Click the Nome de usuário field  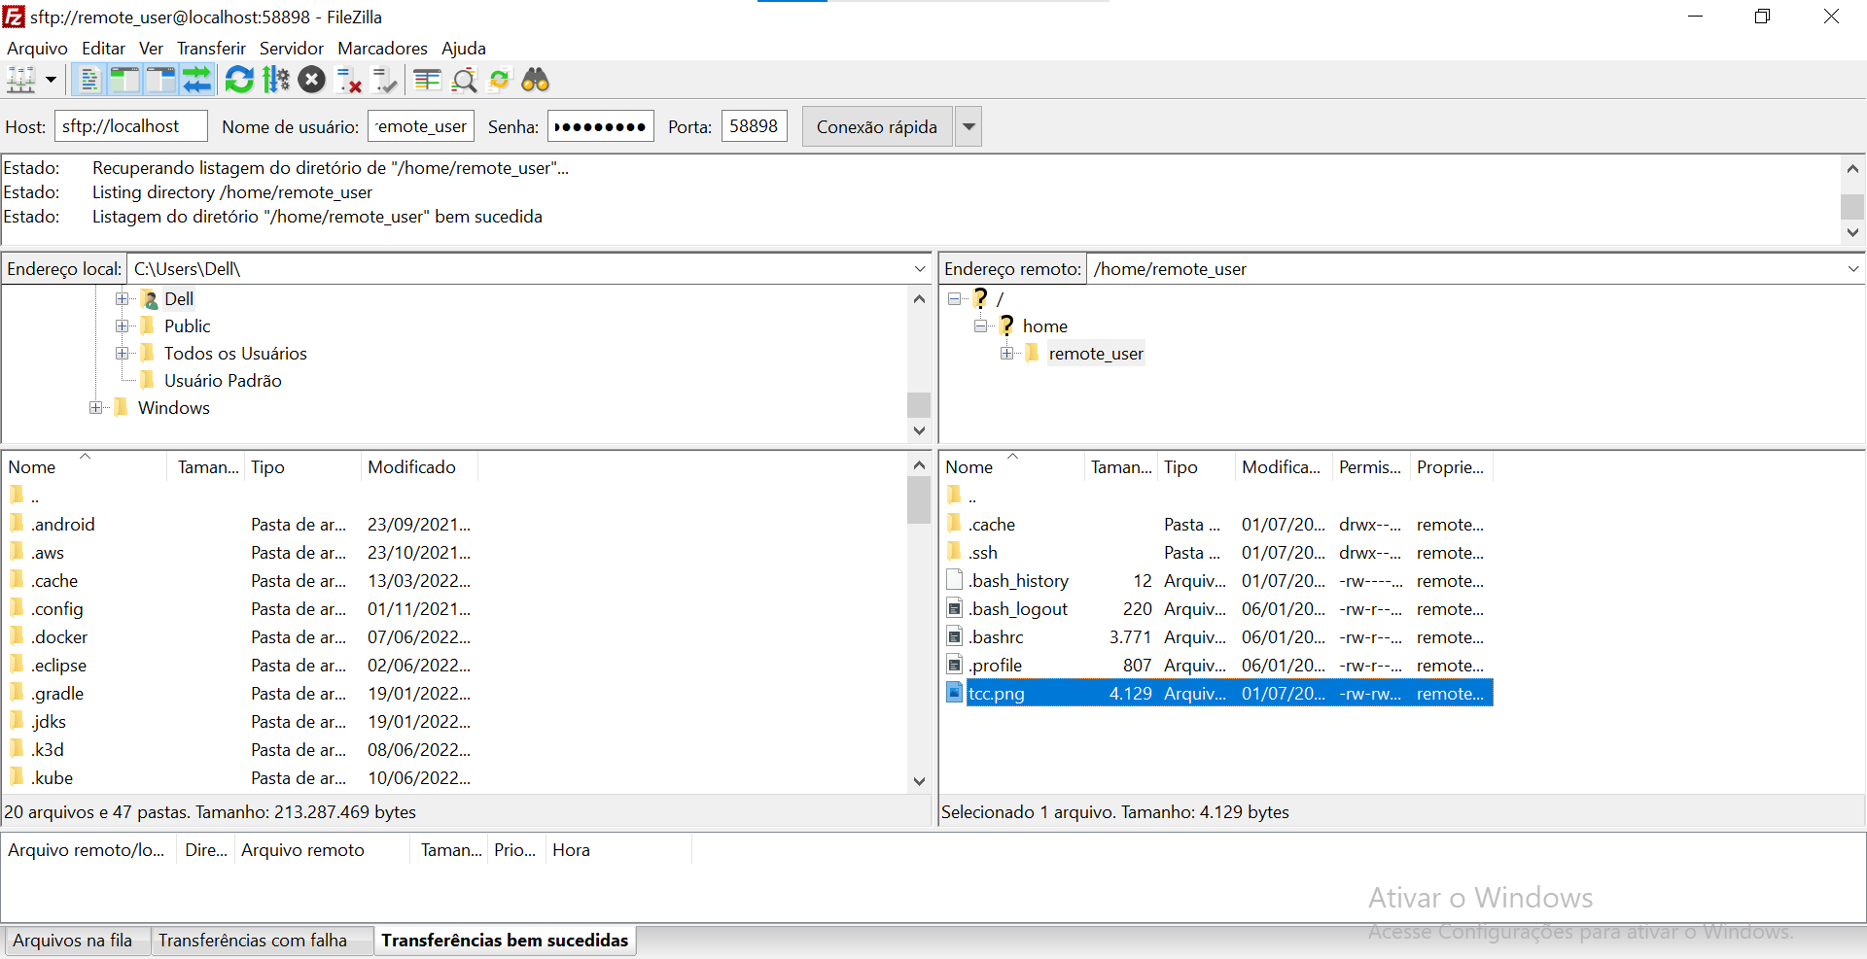pyautogui.click(x=421, y=126)
